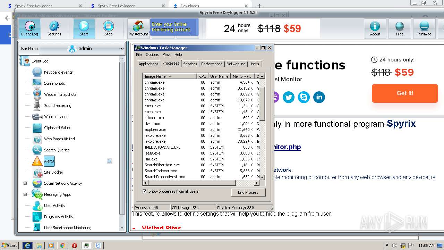Select dwm.exe process row
The image size is (444, 250).
coord(201,124)
